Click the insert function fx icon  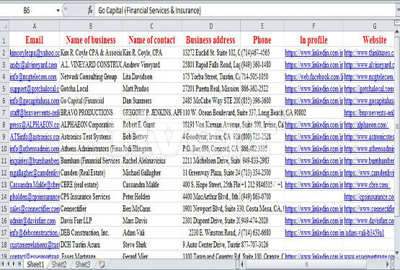(x=89, y=10)
